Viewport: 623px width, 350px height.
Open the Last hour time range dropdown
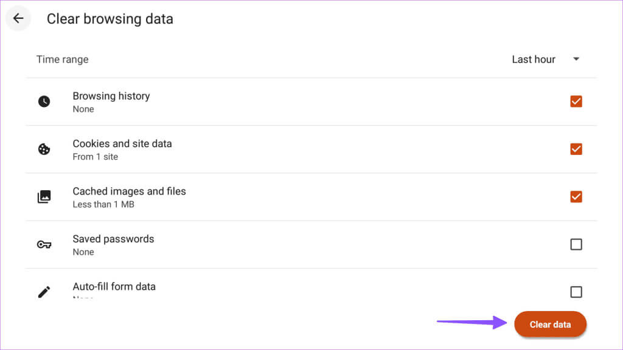pyautogui.click(x=546, y=60)
